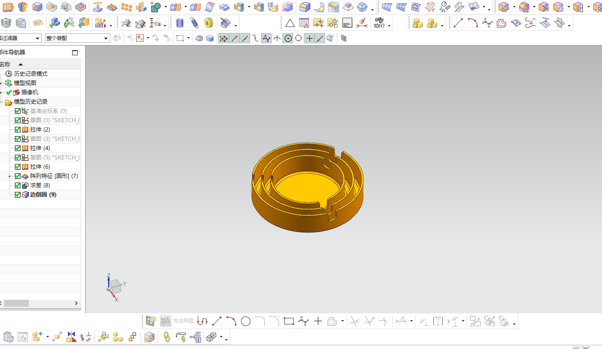Uncheck the 拉伸 (6) feature checkbox

point(18,167)
